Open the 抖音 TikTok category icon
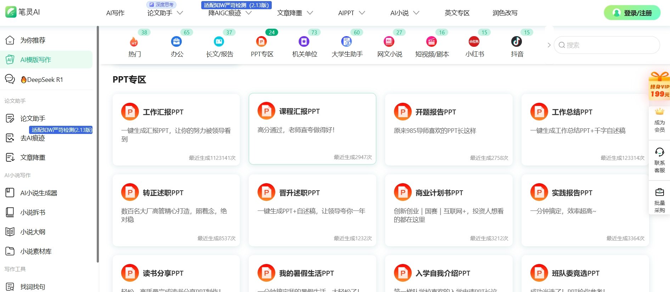The width and height of the screenshot is (670, 292). tap(517, 42)
